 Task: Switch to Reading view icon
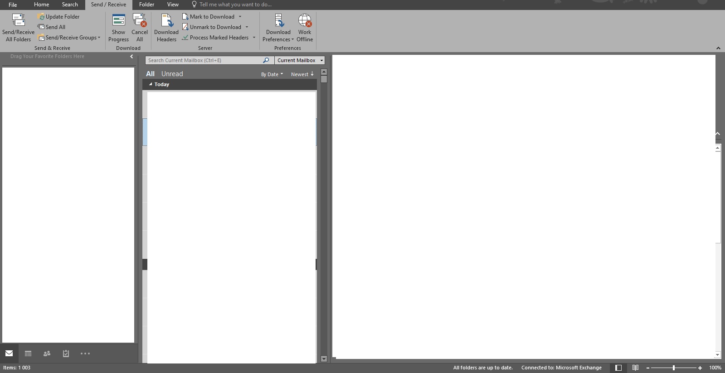pyautogui.click(x=636, y=368)
